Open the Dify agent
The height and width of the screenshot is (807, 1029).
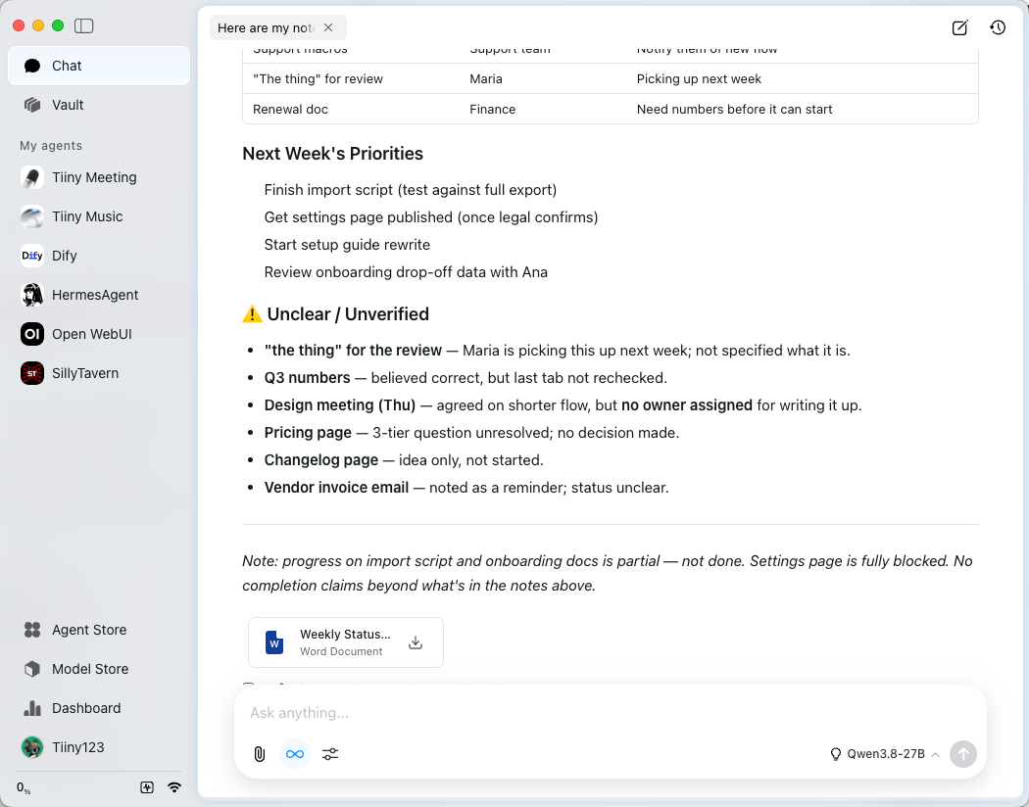pyautogui.click(x=99, y=256)
